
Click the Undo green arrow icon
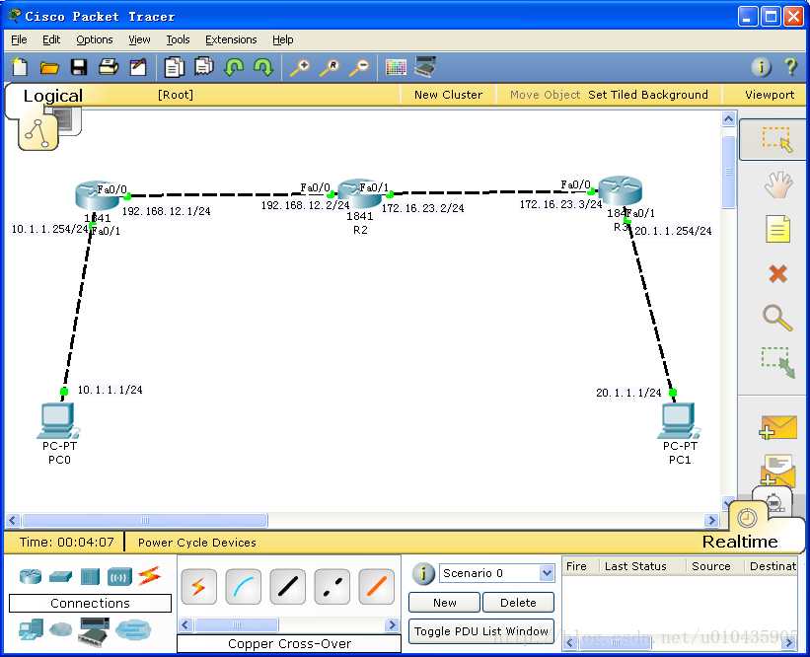pos(234,67)
